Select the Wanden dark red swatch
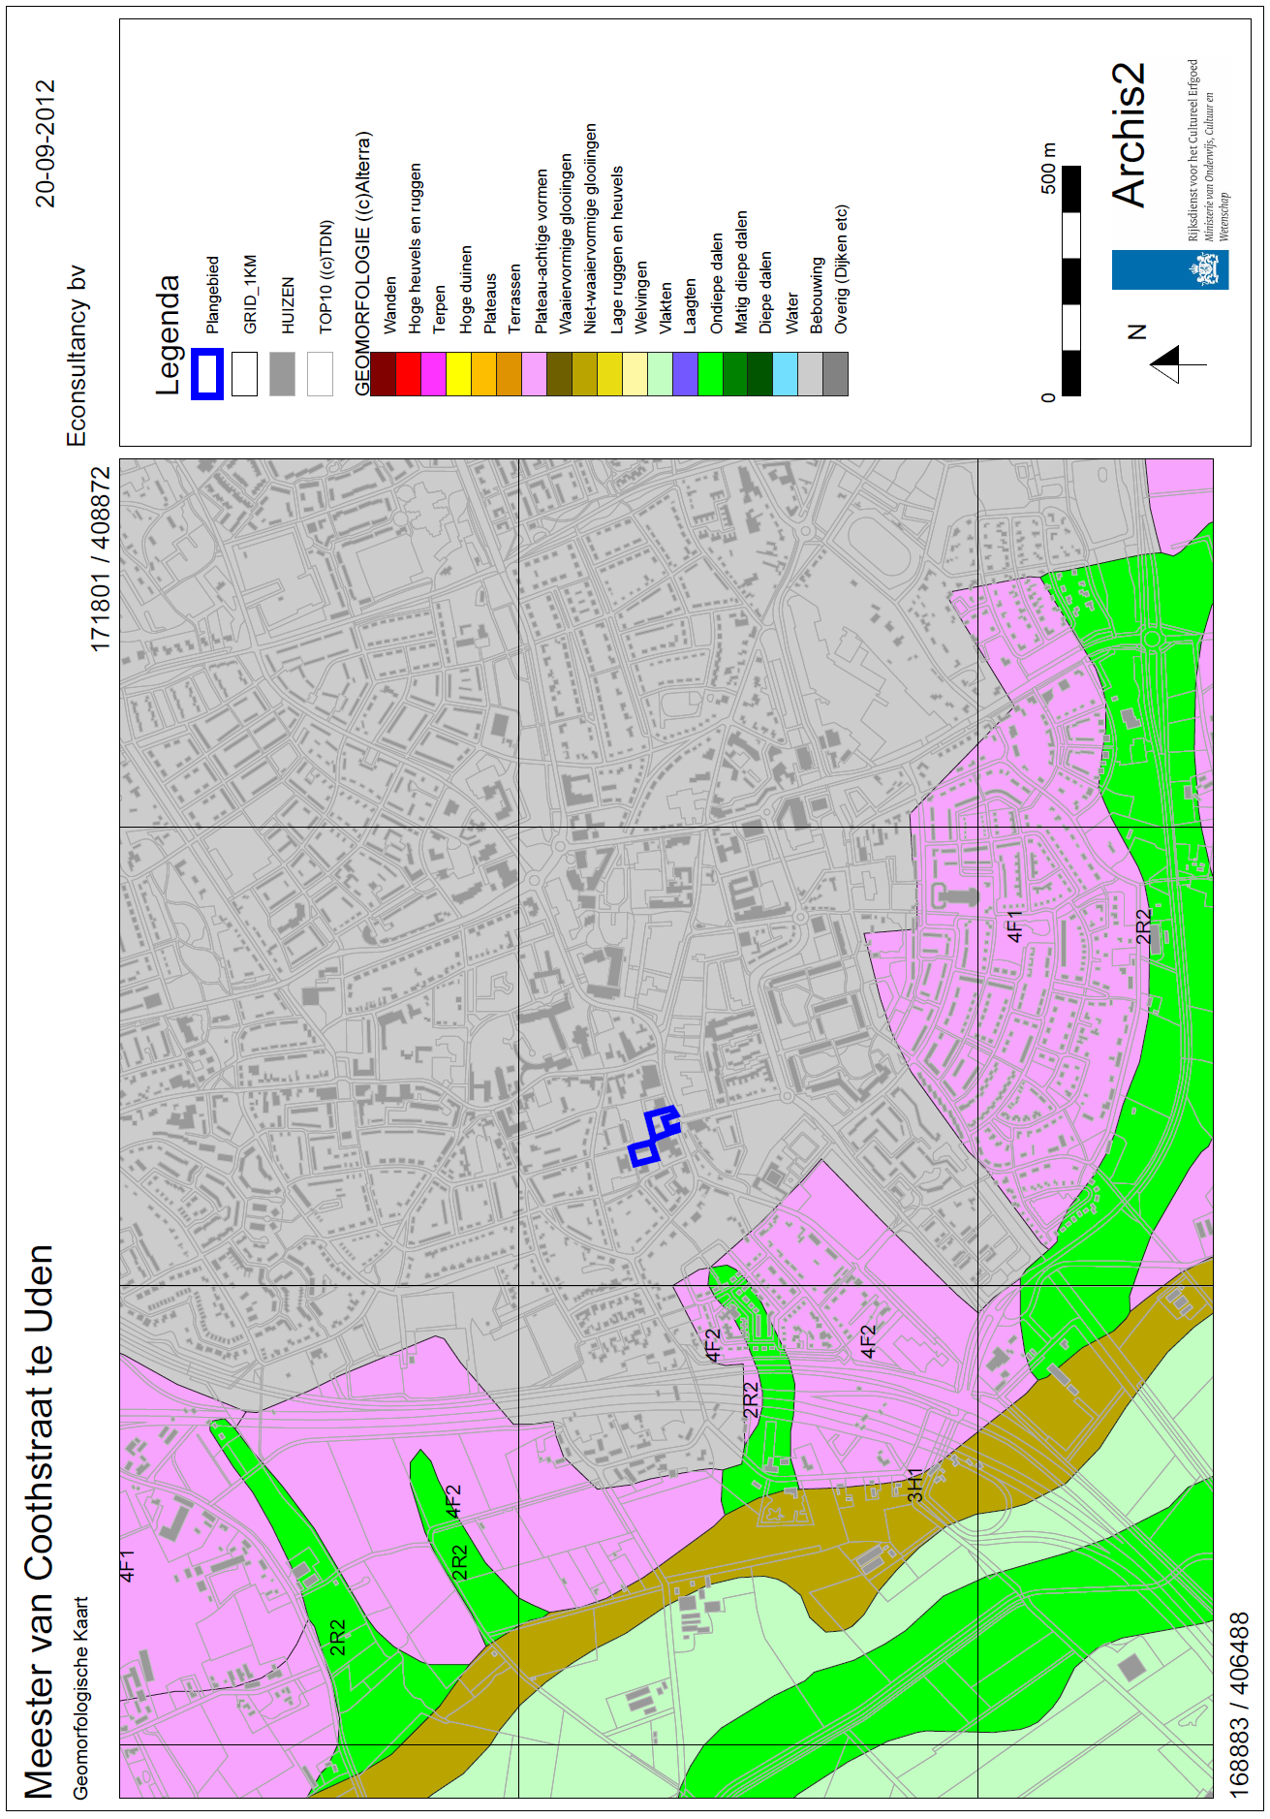 coord(383,374)
